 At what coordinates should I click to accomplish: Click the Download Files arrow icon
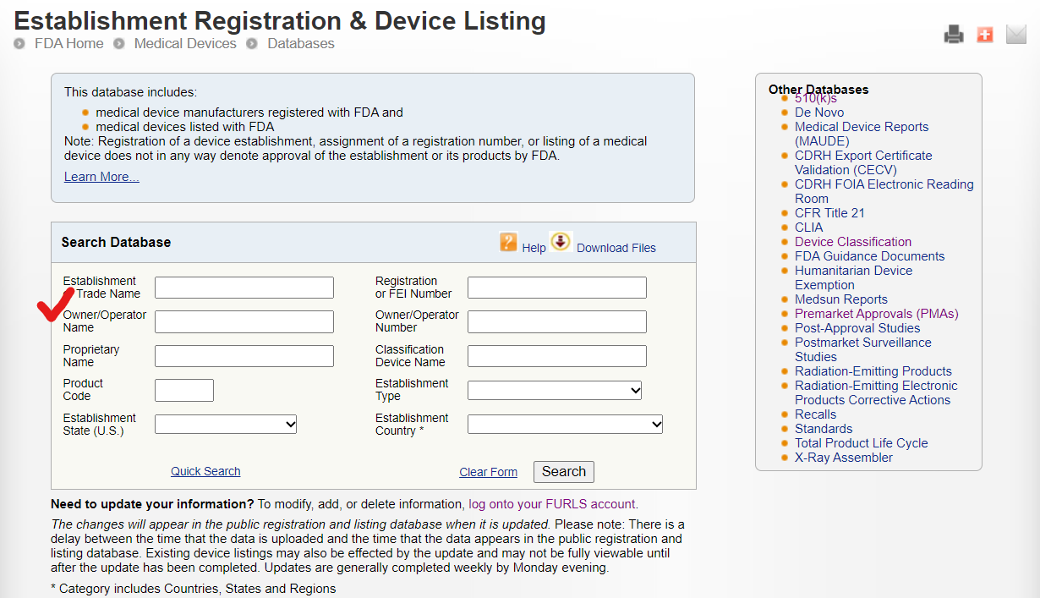[561, 242]
